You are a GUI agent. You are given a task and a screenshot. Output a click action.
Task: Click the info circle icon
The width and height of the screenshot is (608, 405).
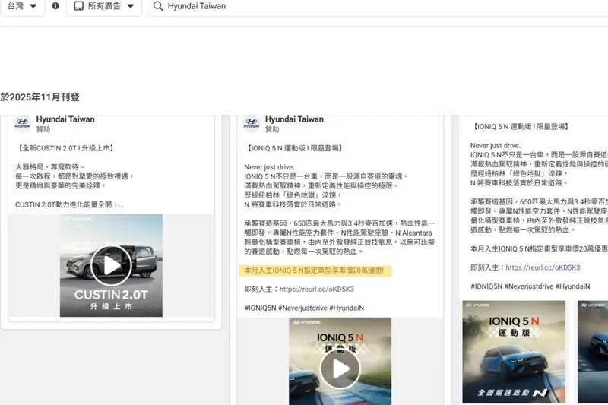[x=55, y=6]
